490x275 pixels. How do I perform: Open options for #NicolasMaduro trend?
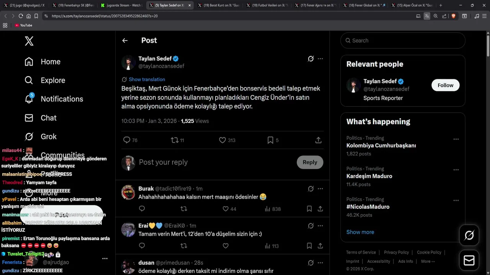(x=456, y=200)
